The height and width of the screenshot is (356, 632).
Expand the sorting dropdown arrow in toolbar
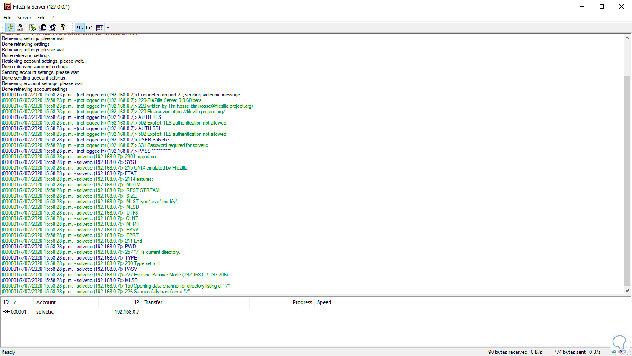pyautogui.click(x=108, y=27)
